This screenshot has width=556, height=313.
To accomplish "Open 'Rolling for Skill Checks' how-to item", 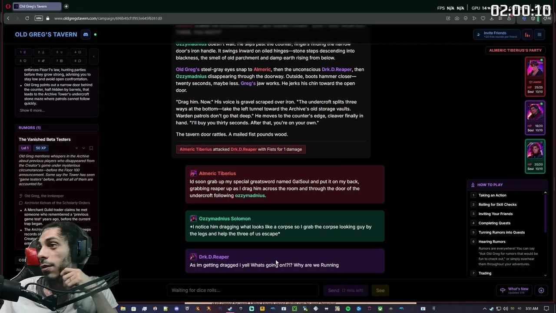I will pos(497,205).
